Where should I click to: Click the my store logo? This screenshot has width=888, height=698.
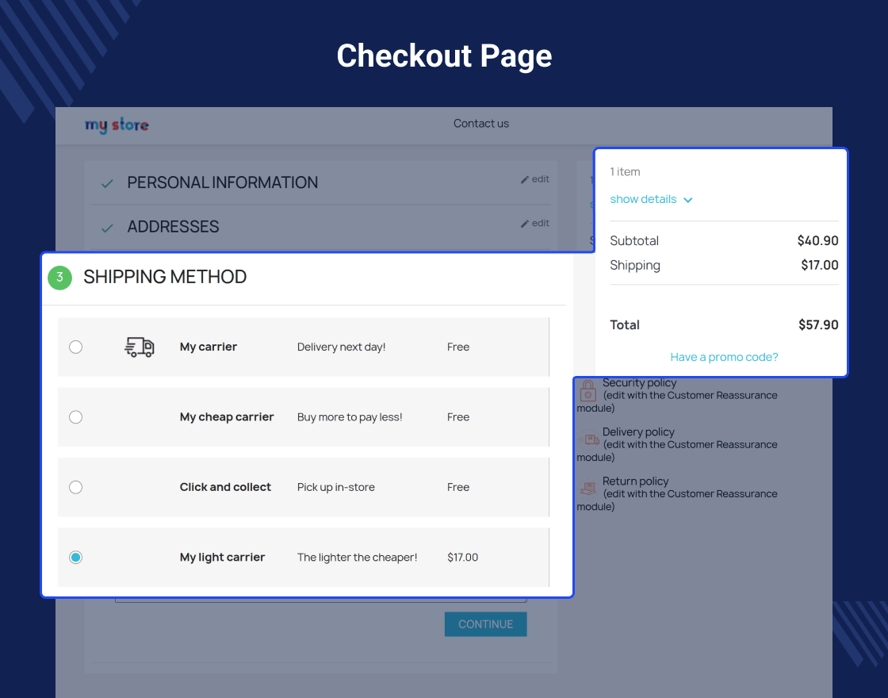[117, 125]
